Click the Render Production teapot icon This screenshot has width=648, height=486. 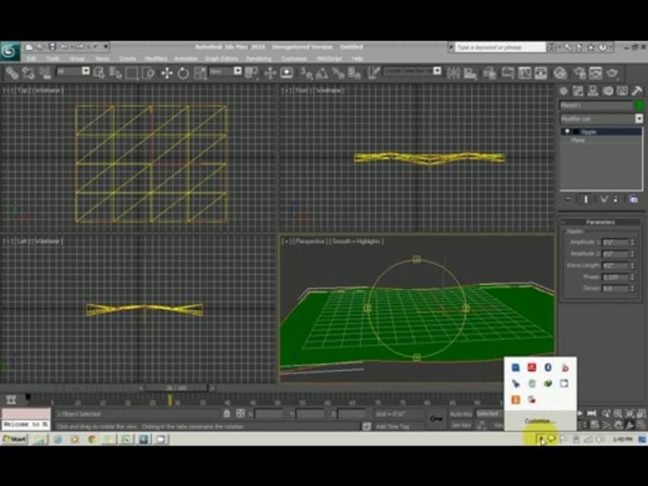[x=612, y=73]
